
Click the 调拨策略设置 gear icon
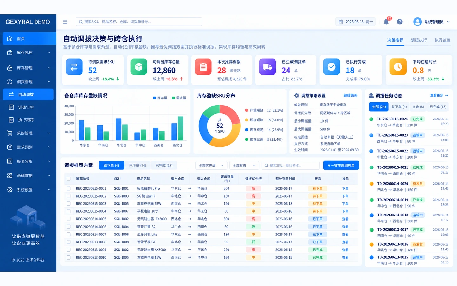pos(296,96)
